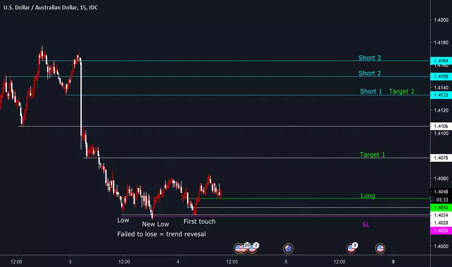
Task: Click the cyan 1.4150 price label
Action: coord(441,77)
